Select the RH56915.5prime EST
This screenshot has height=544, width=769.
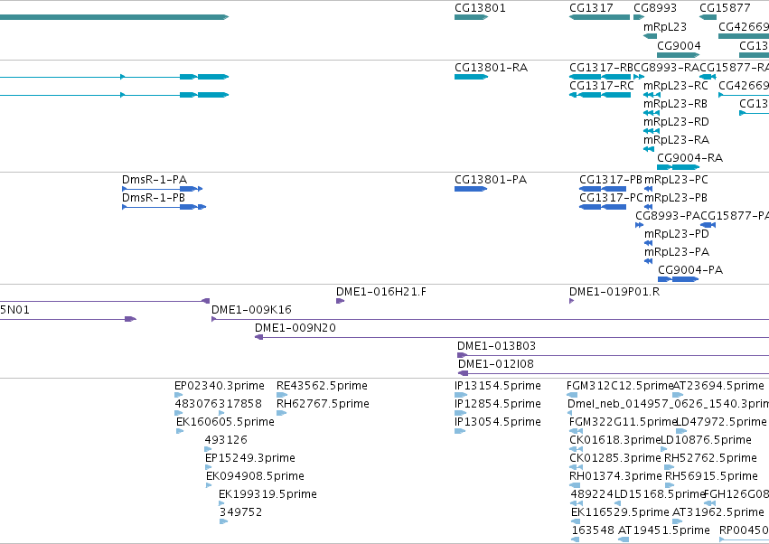click(x=670, y=485)
